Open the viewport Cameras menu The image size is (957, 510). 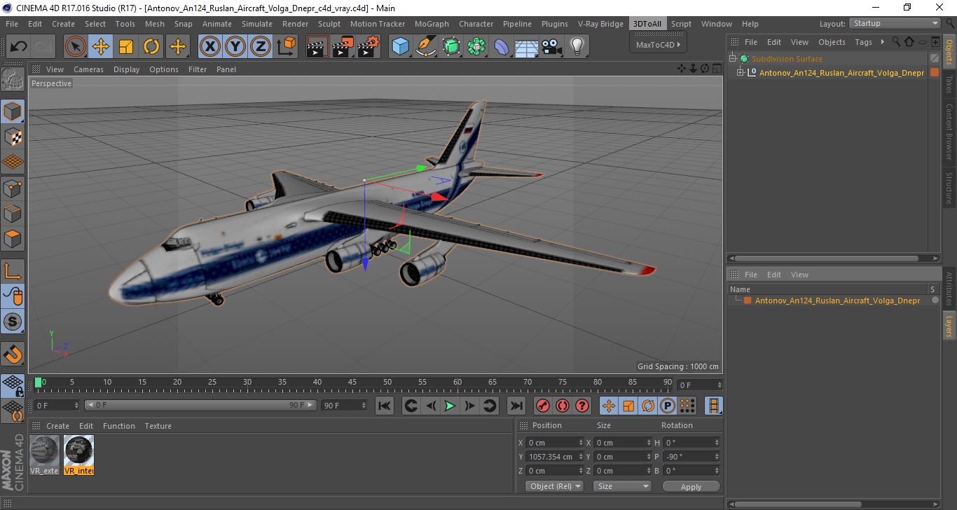click(88, 69)
